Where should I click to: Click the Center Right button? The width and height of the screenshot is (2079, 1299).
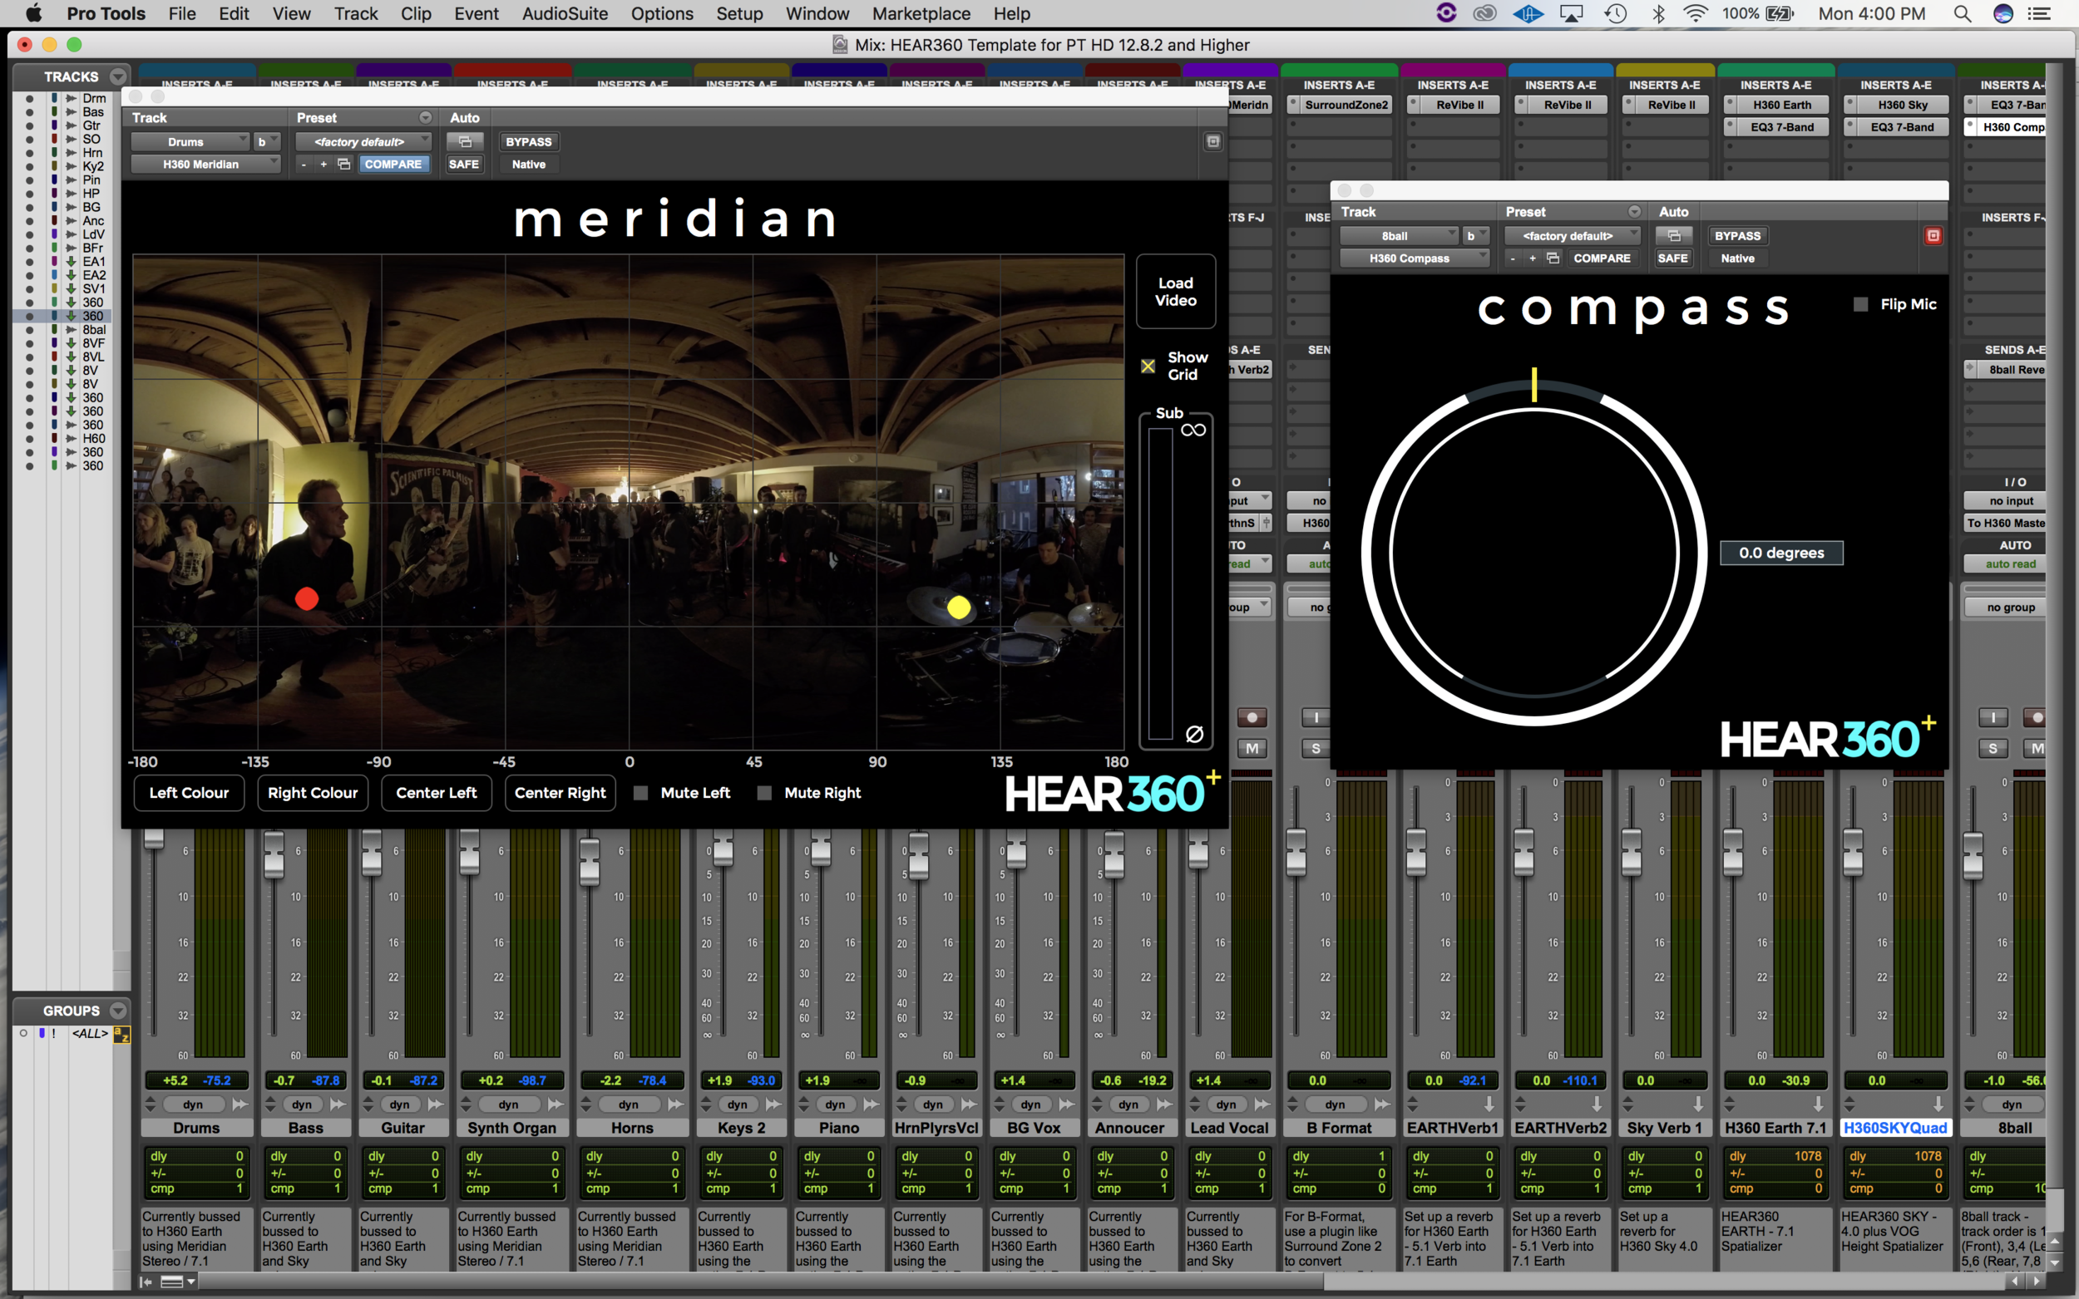coord(560,793)
